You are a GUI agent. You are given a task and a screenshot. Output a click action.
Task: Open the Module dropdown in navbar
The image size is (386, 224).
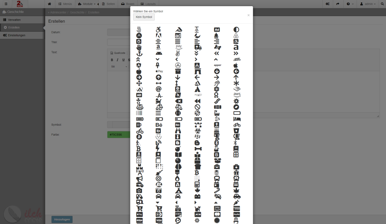click(x=87, y=4)
